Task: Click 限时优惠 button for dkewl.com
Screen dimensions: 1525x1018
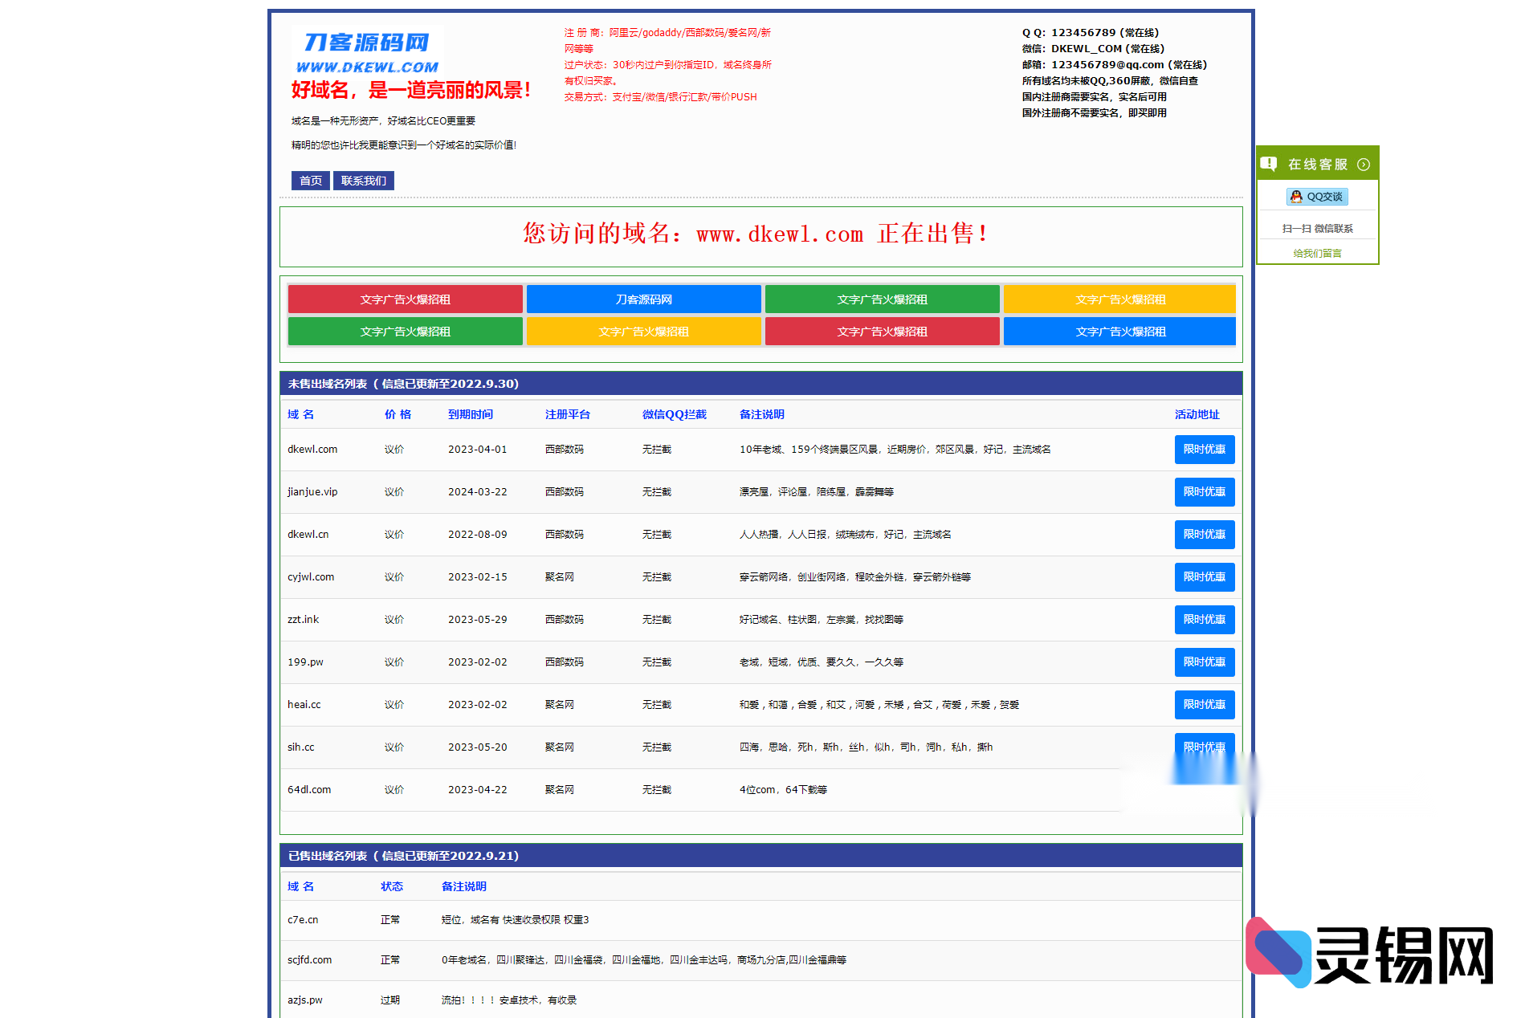Action: pyautogui.click(x=1204, y=450)
